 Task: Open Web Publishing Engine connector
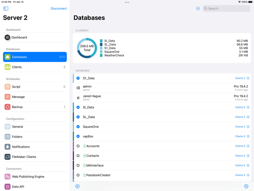click(x=35, y=176)
